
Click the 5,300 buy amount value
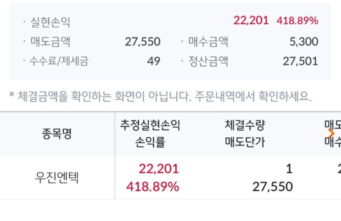(x=304, y=42)
